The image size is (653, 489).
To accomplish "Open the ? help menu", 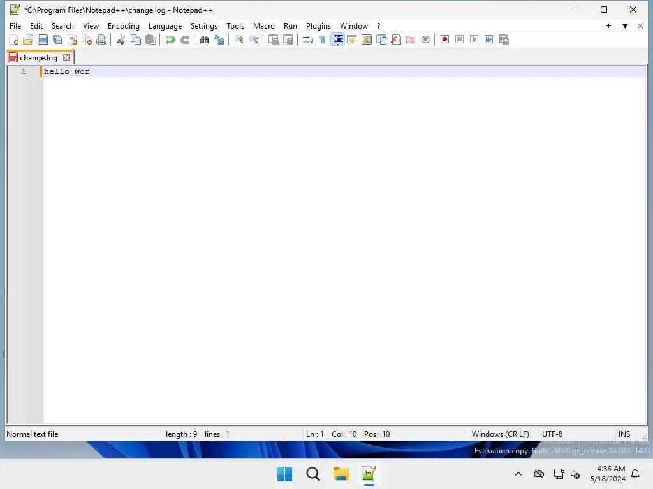I will (x=378, y=25).
